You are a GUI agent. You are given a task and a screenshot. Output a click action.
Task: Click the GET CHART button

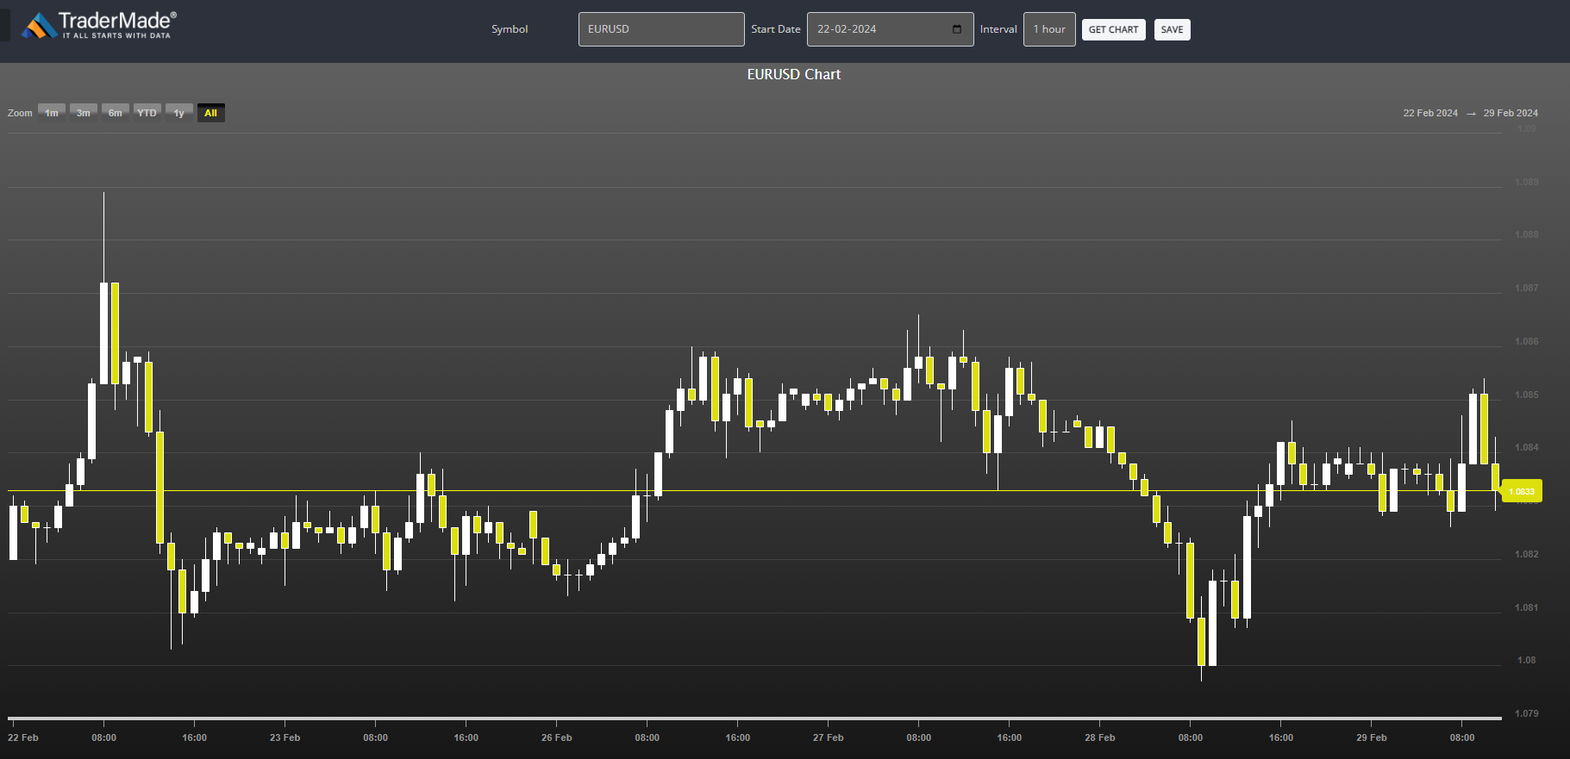click(x=1113, y=29)
